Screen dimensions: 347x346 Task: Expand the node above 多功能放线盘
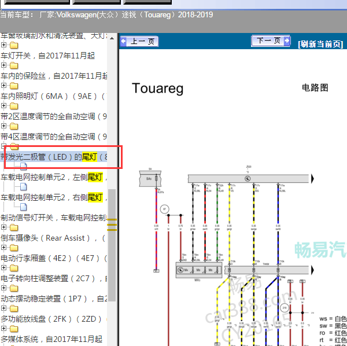tap(3, 308)
